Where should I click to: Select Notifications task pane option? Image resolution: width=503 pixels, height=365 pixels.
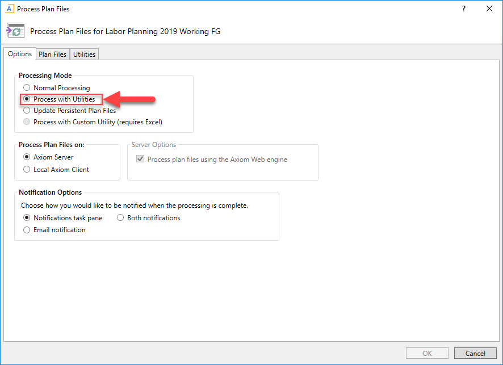click(x=27, y=218)
